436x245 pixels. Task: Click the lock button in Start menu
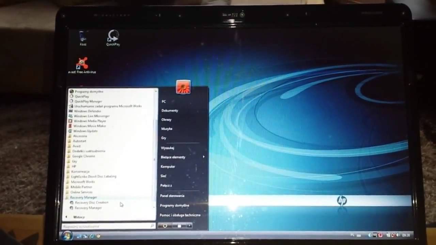pos(179,226)
